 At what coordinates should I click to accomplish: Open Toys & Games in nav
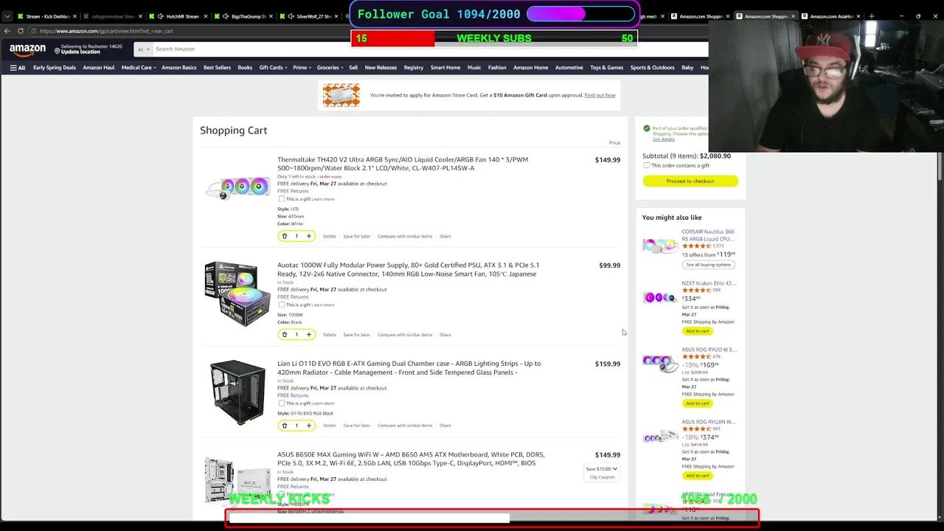[x=606, y=68]
